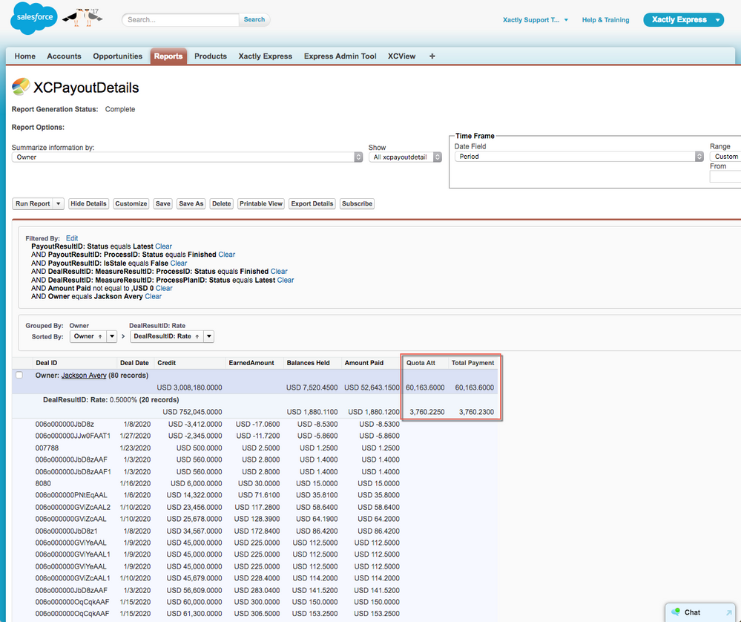Open the Show All xcpayoutdetail dropdown
Image resolution: width=741 pixels, height=622 pixels.
coord(405,157)
